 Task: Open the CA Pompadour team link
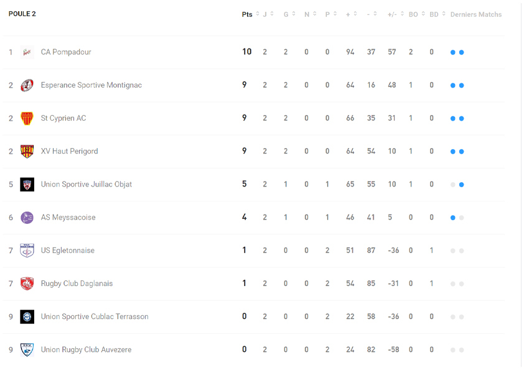pyautogui.click(x=66, y=52)
